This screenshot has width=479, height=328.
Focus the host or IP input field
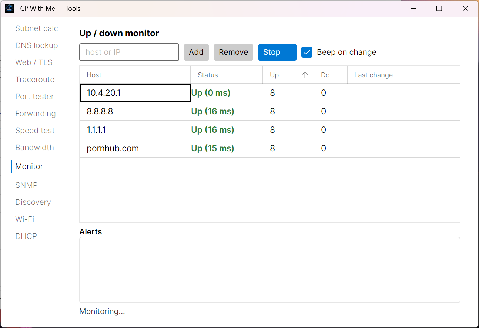point(129,52)
